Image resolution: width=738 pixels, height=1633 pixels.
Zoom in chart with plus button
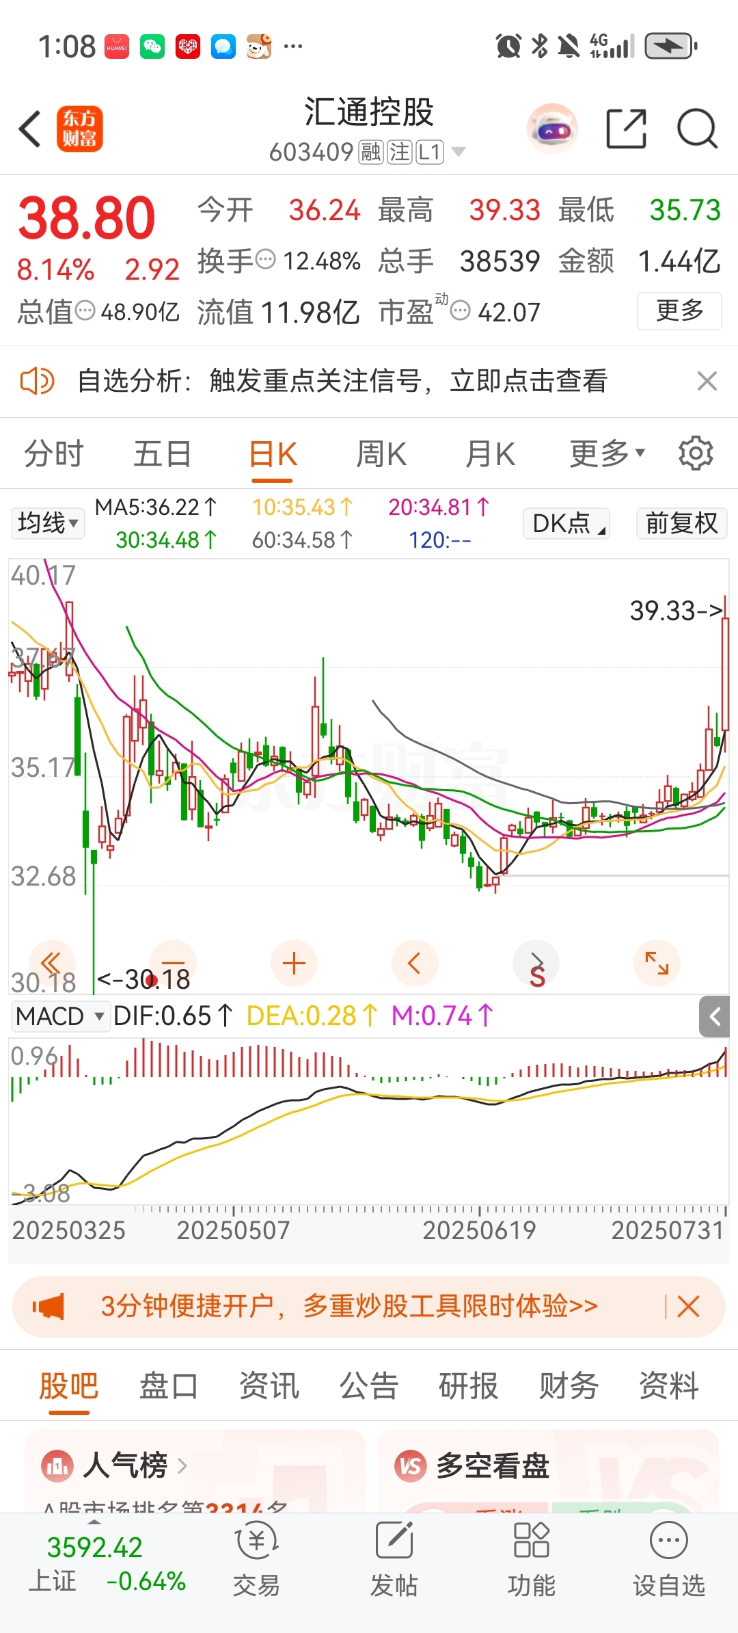tap(294, 964)
